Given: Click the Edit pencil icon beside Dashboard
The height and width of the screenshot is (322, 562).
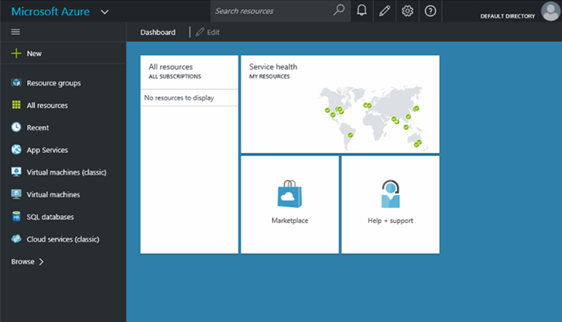Looking at the screenshot, I should [x=200, y=32].
